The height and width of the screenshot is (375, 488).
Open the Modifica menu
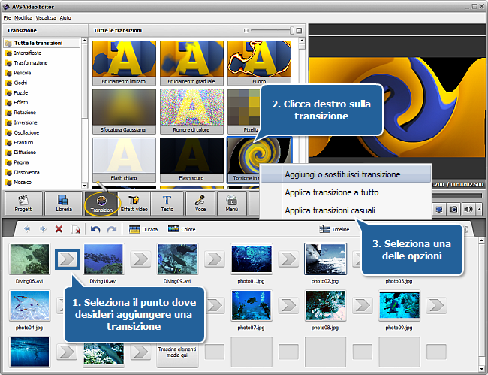click(x=23, y=17)
